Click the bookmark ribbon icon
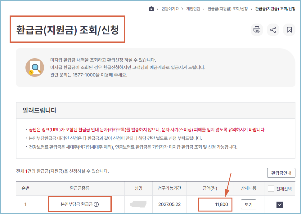 point(289,29)
